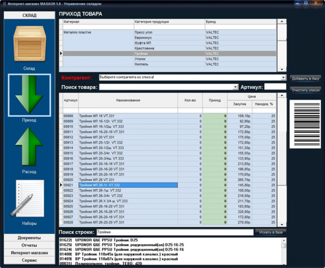
Task: Click the price cell 265,70р.
Action: [240, 180]
